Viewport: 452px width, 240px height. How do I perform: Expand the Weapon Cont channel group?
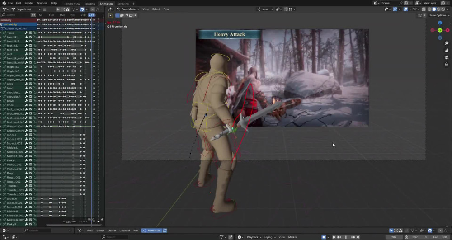pos(1,126)
